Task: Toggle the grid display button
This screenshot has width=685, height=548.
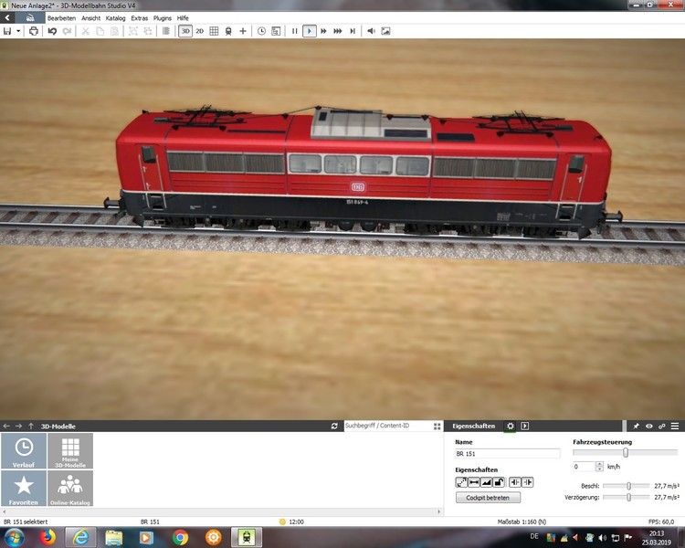Action: coord(214,31)
